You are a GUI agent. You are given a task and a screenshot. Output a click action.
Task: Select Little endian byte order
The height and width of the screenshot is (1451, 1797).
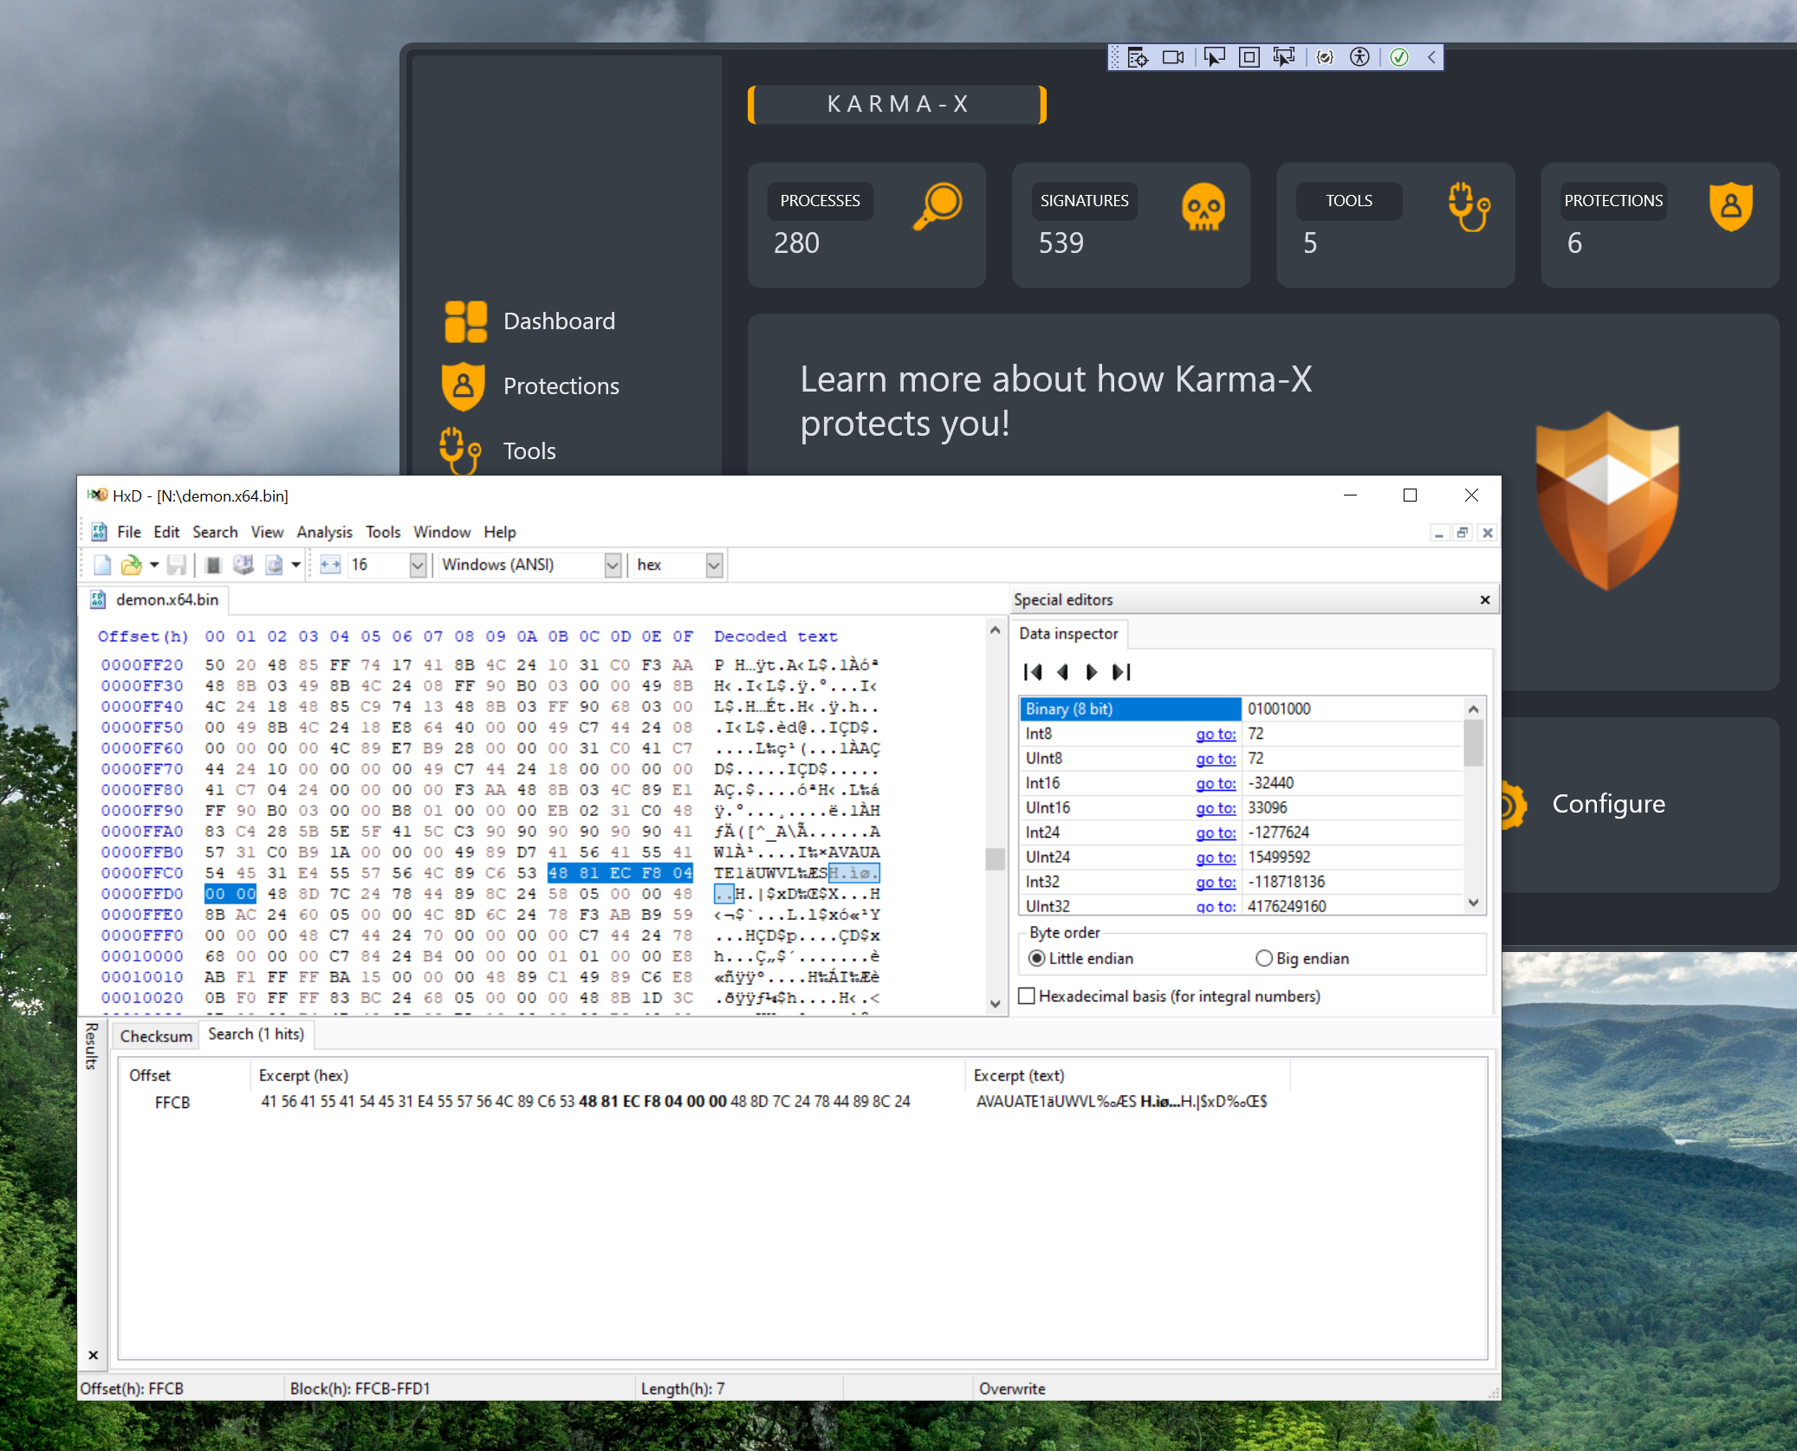point(1080,958)
